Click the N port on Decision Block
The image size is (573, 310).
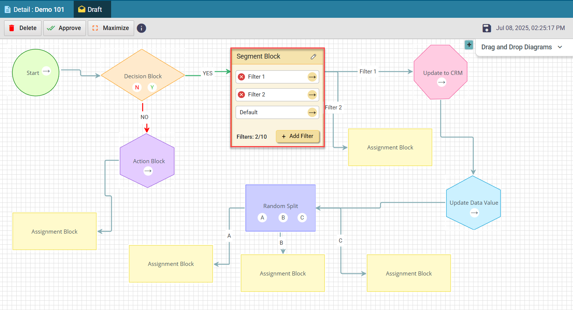pyautogui.click(x=137, y=88)
